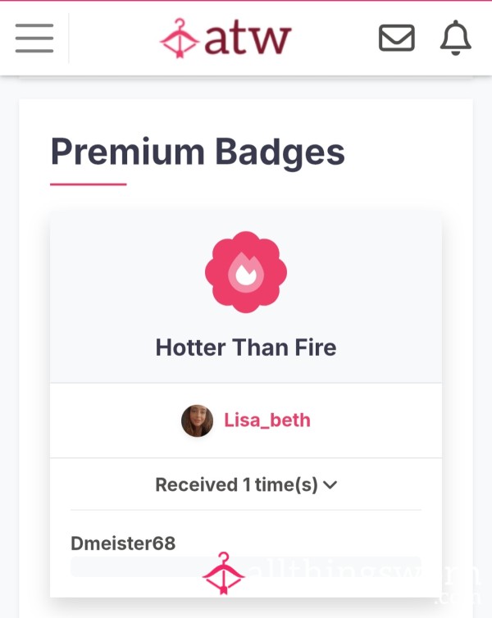Click the pink hanger logo in header
The width and height of the screenshot is (492, 618).
(180, 39)
